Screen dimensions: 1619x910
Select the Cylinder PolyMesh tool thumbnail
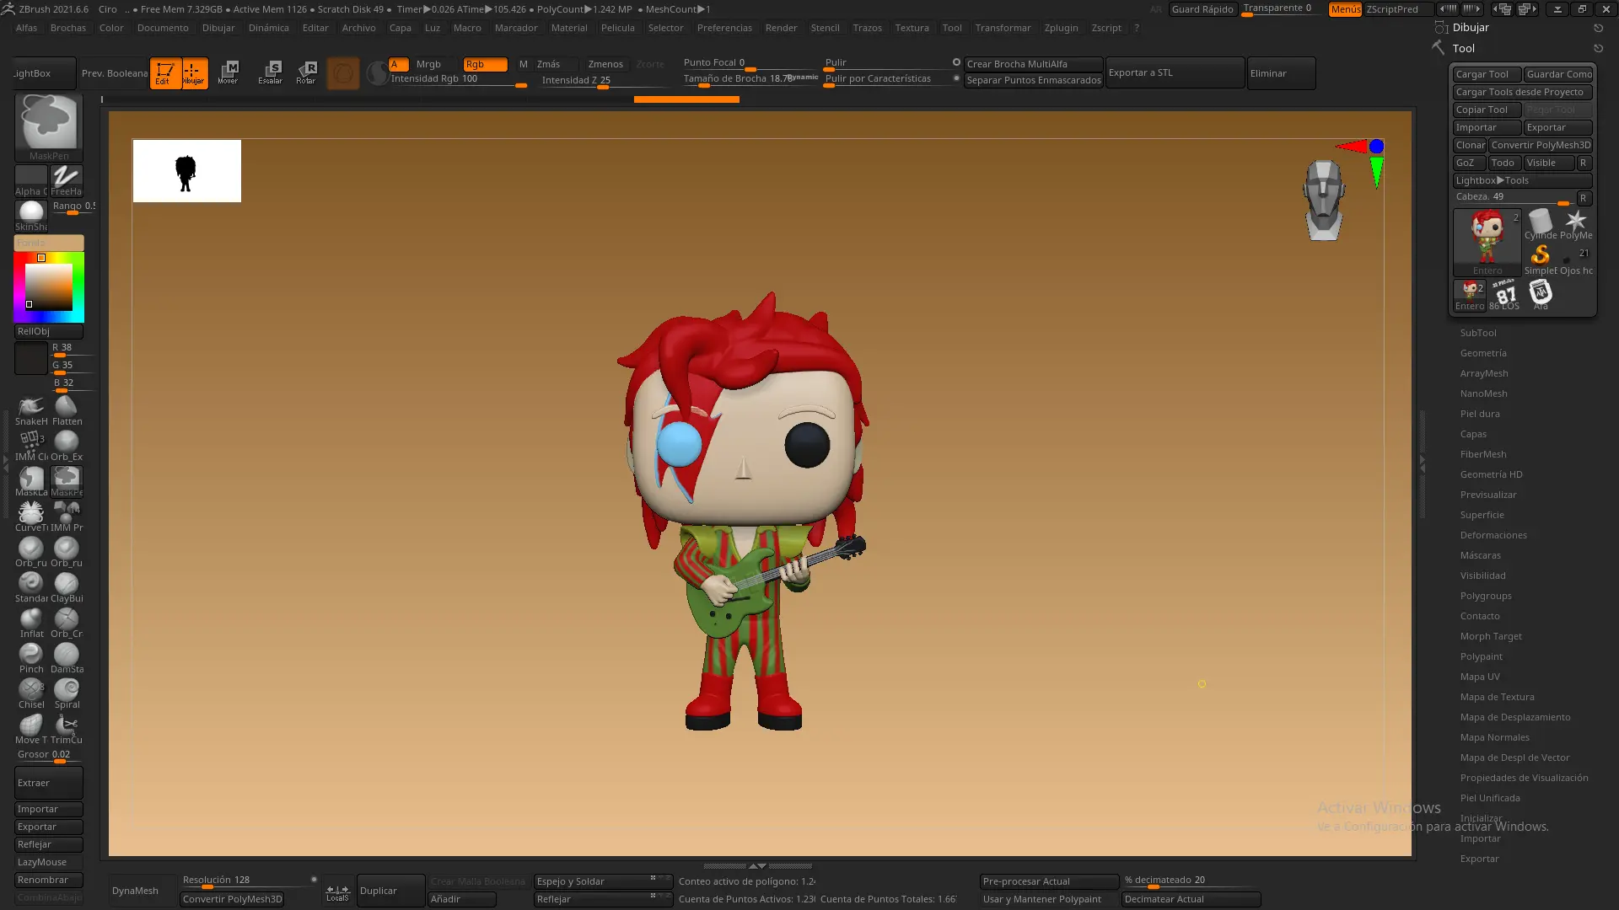tap(1541, 224)
